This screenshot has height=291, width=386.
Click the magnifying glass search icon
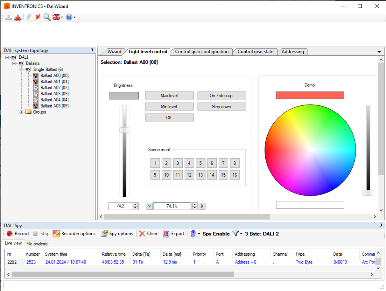click(x=47, y=17)
